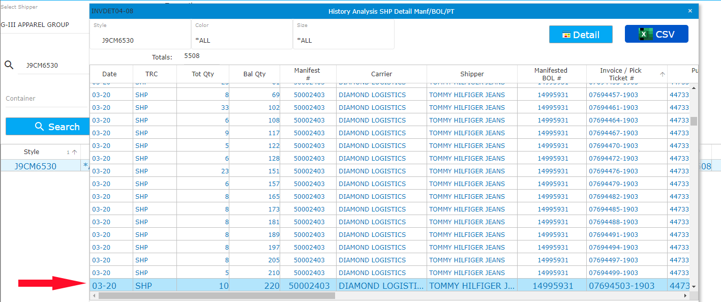Image resolution: width=721 pixels, height=302 pixels.
Task: Click sort arrow in background Style header
Action: point(74,152)
